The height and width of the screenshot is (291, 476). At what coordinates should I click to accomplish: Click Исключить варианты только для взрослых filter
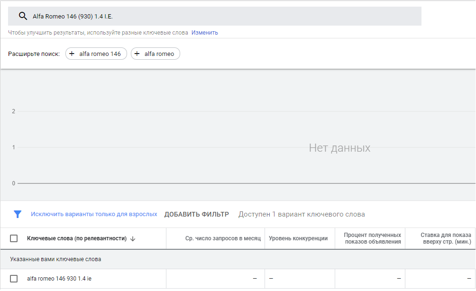[x=94, y=214]
